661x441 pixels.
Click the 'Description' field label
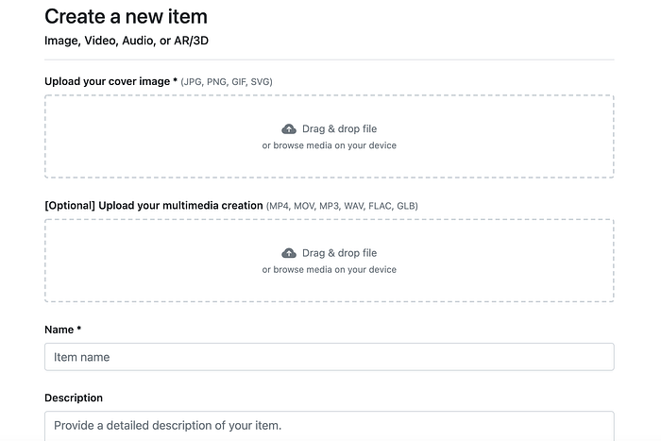tap(74, 398)
